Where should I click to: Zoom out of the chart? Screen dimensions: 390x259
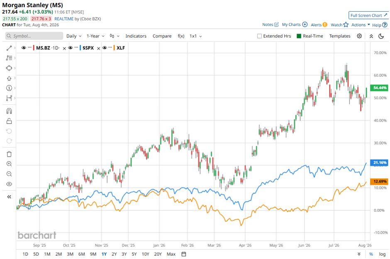coord(9,174)
